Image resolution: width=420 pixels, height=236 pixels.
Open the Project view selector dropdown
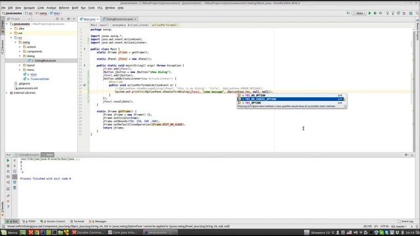[19, 19]
